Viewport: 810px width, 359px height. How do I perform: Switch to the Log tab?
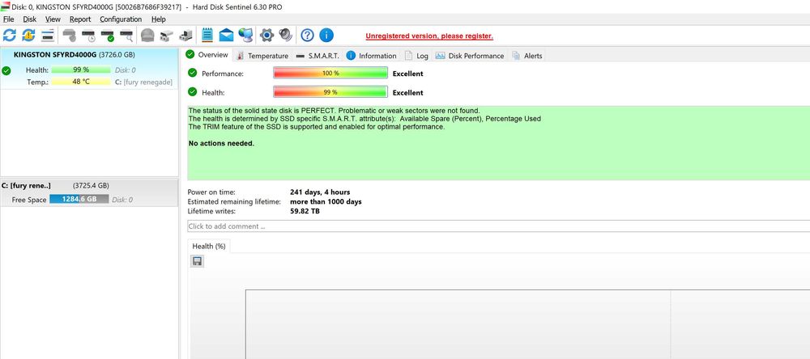click(x=416, y=55)
